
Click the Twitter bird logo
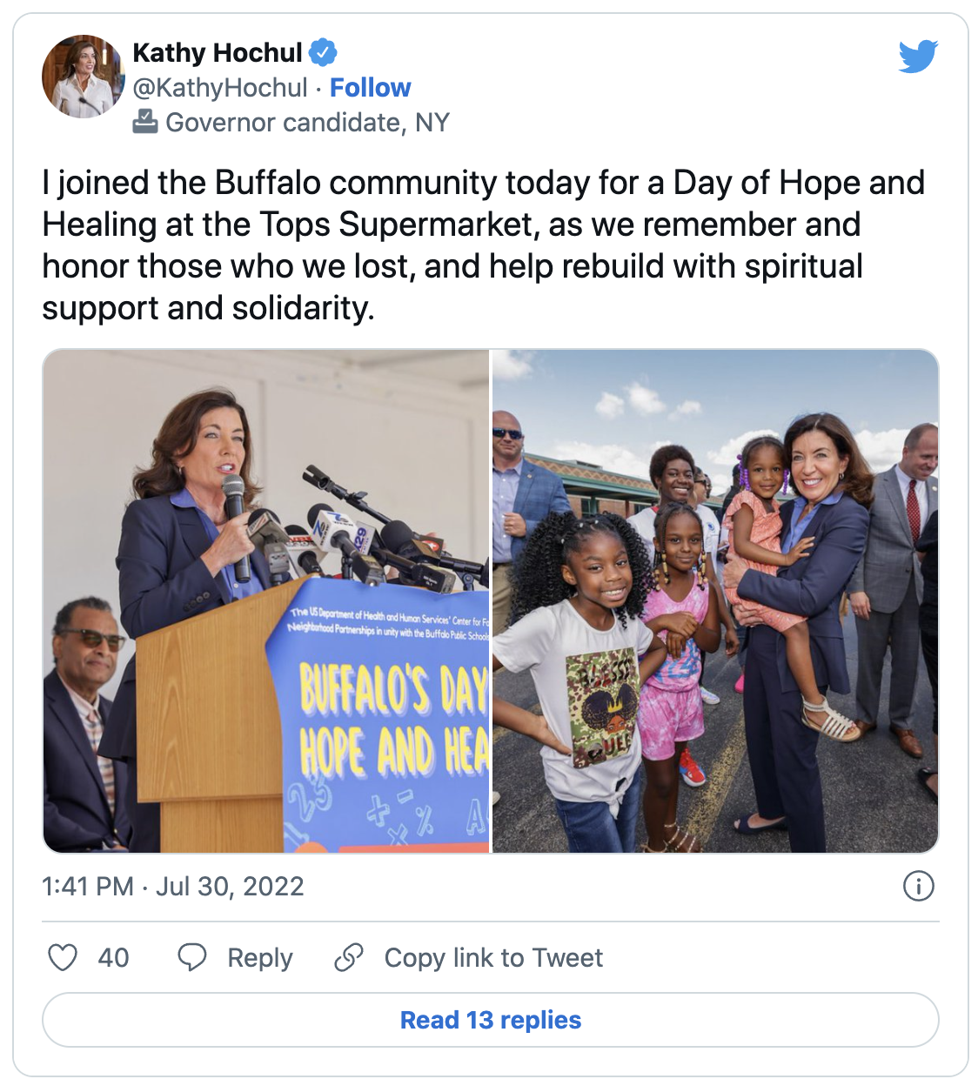click(918, 56)
